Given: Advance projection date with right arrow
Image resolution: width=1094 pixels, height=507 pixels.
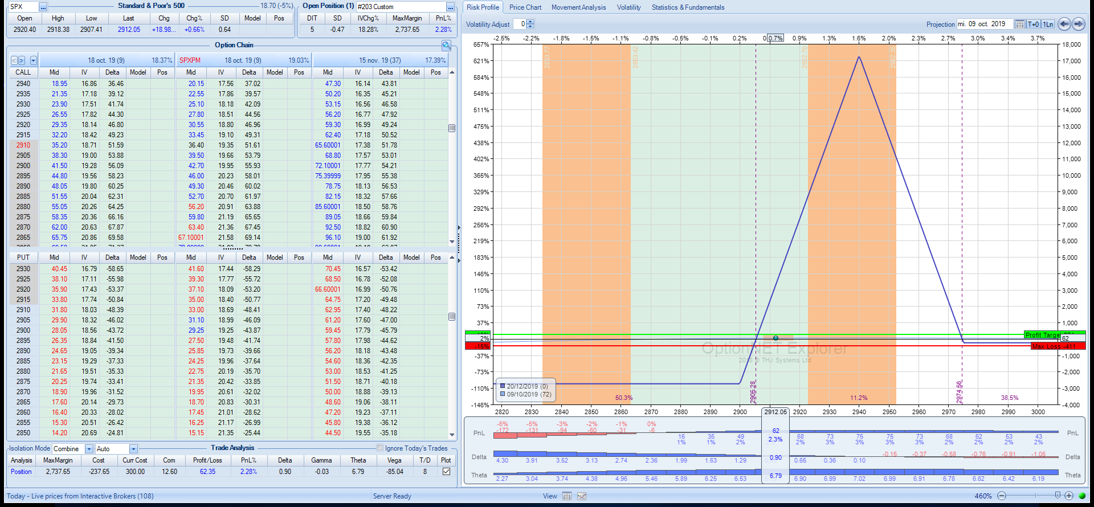Looking at the screenshot, I should pyautogui.click(x=1078, y=24).
